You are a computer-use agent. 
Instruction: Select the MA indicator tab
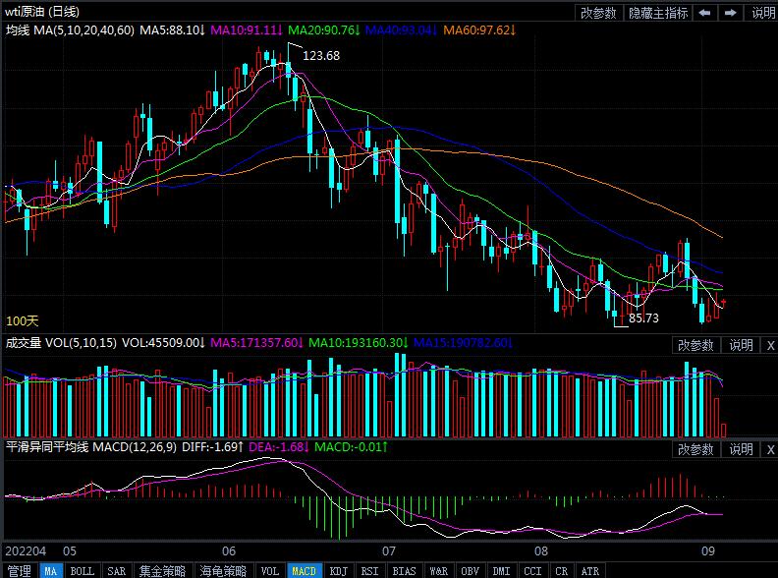click(x=50, y=570)
